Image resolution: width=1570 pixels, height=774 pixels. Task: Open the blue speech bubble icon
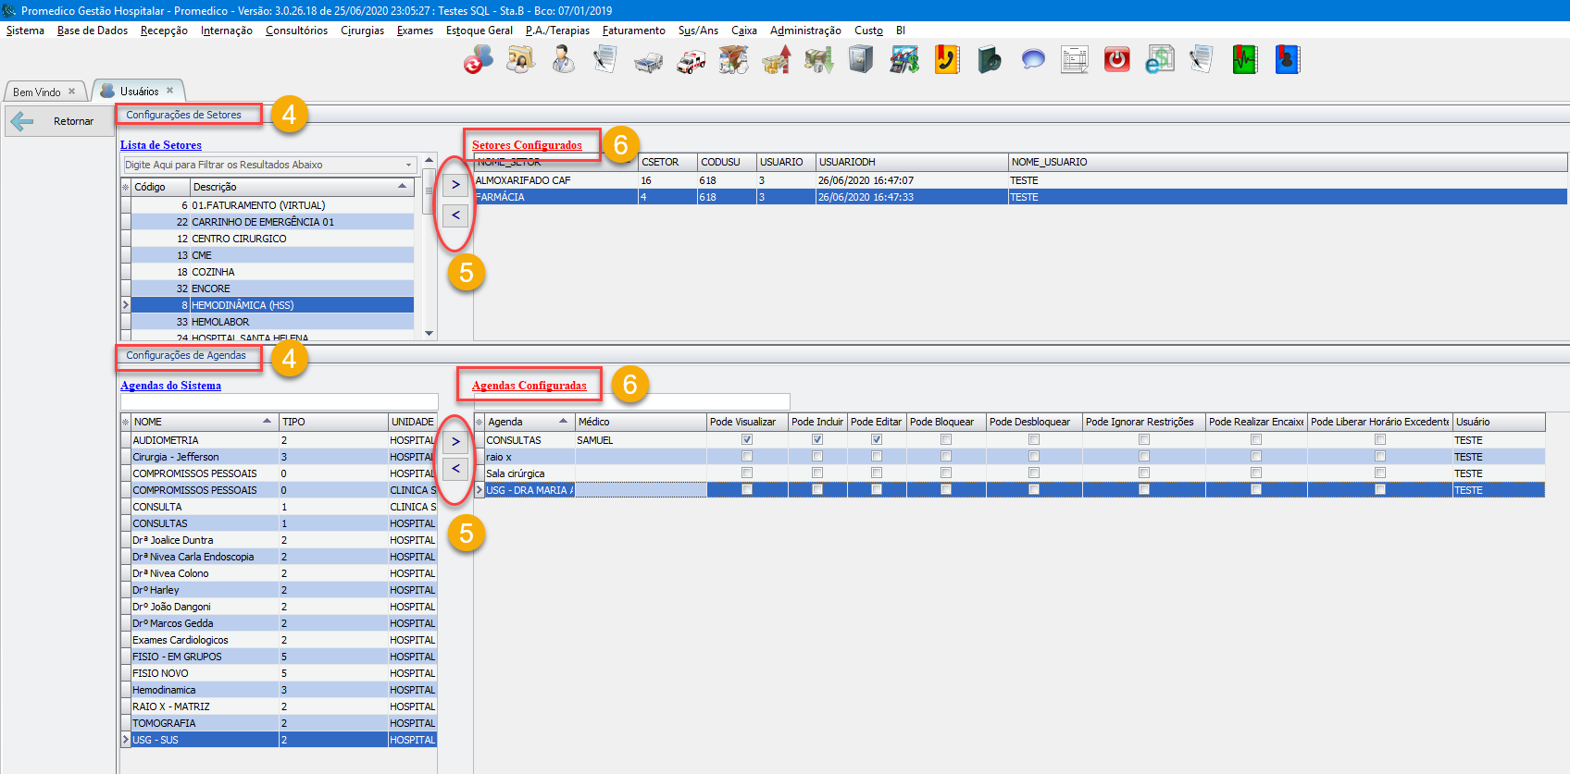(x=1033, y=61)
